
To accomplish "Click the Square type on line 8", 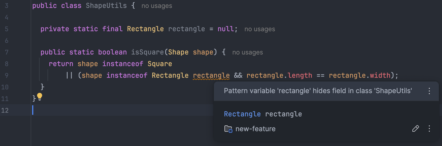I will tap(160, 64).
